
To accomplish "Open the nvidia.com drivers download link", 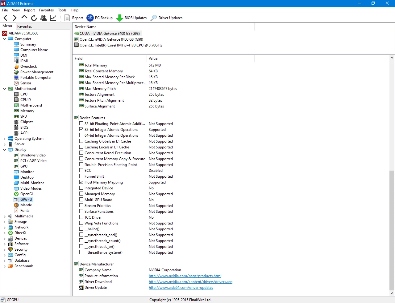I will pyautogui.click(x=190, y=282).
